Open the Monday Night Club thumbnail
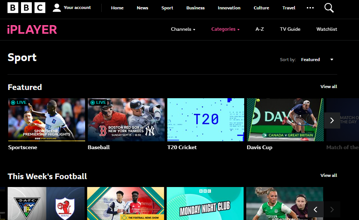This screenshot has height=220, width=359. point(205,204)
